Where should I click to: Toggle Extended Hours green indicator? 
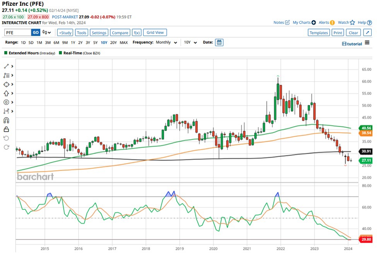[x=6, y=53]
